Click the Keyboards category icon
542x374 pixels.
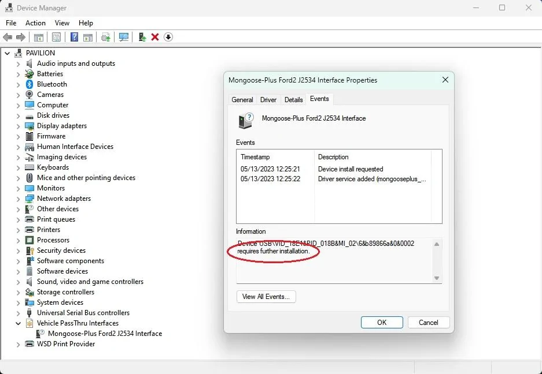30,167
